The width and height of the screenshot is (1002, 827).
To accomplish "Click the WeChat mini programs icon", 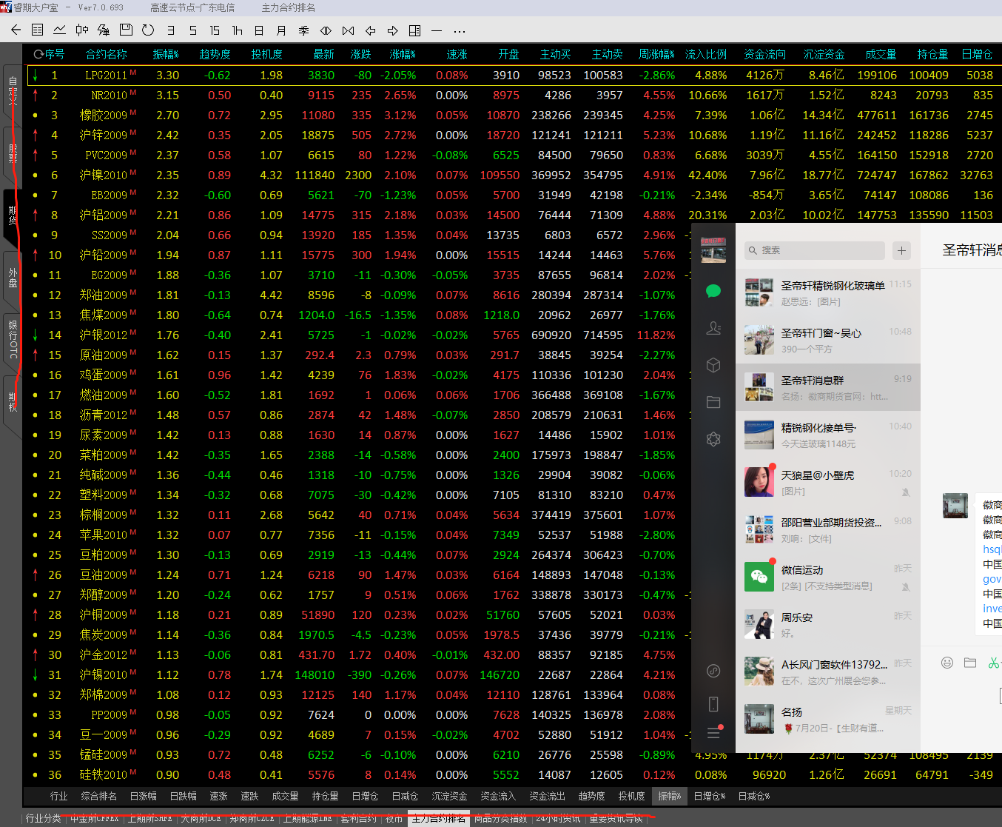I will pos(713,671).
